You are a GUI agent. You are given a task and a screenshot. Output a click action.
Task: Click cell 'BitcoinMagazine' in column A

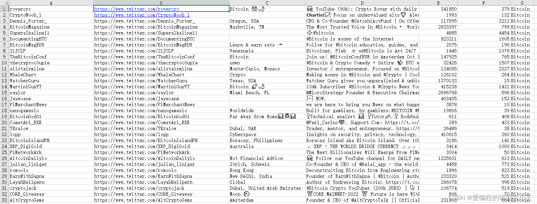(51, 27)
